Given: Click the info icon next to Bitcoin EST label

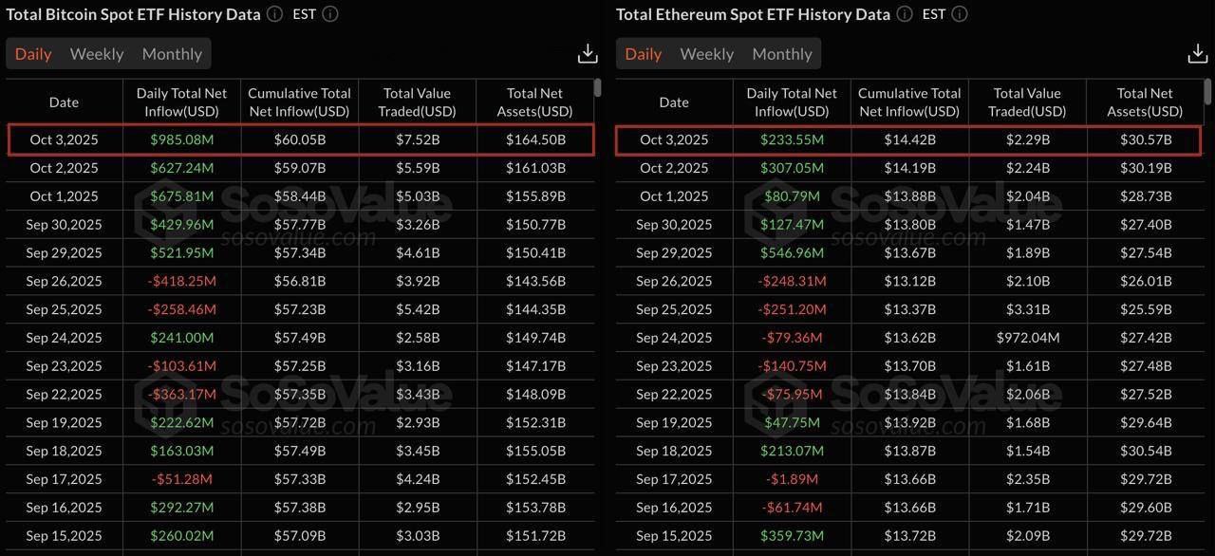Looking at the screenshot, I should click(x=329, y=14).
